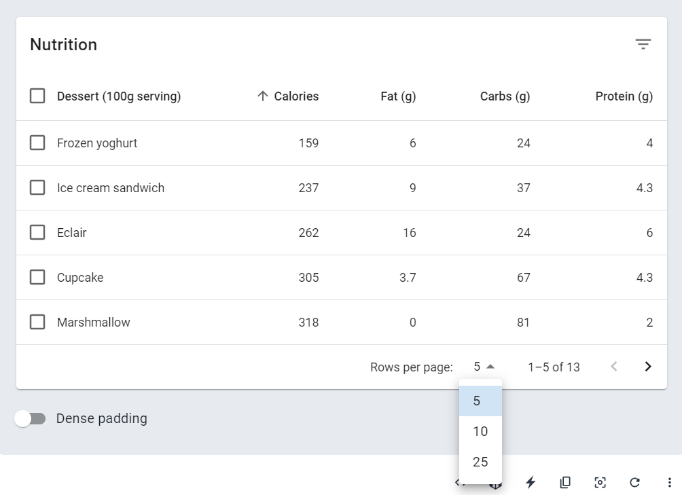682x495 pixels.
Task: Click the Calories sort arrow icon
Action: pos(263,96)
